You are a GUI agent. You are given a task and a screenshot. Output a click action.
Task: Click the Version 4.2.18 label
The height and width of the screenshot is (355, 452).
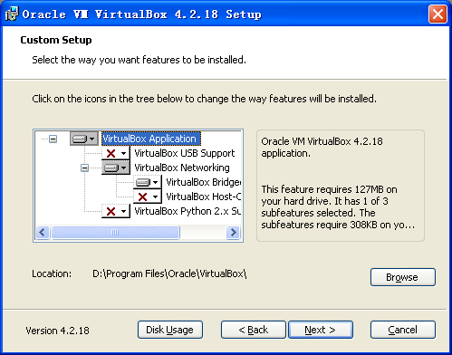point(57,331)
